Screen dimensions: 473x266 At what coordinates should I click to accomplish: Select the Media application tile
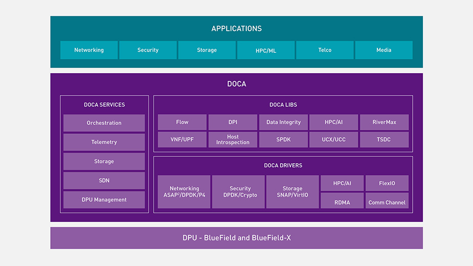(383, 50)
